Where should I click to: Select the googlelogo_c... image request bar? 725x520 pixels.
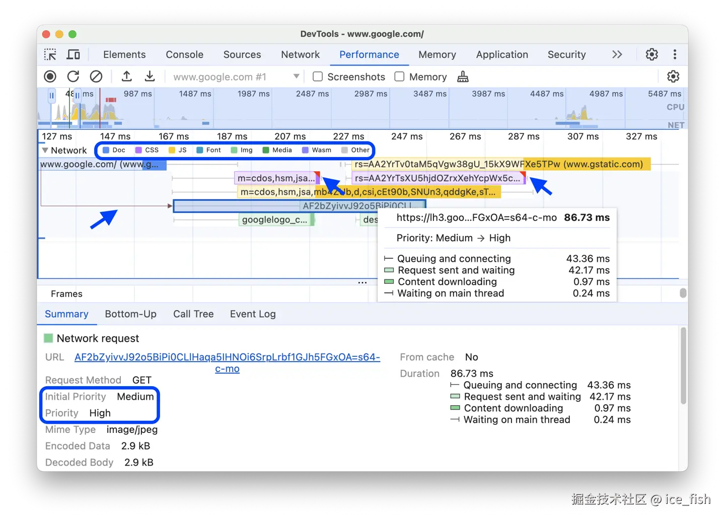pyautogui.click(x=277, y=219)
